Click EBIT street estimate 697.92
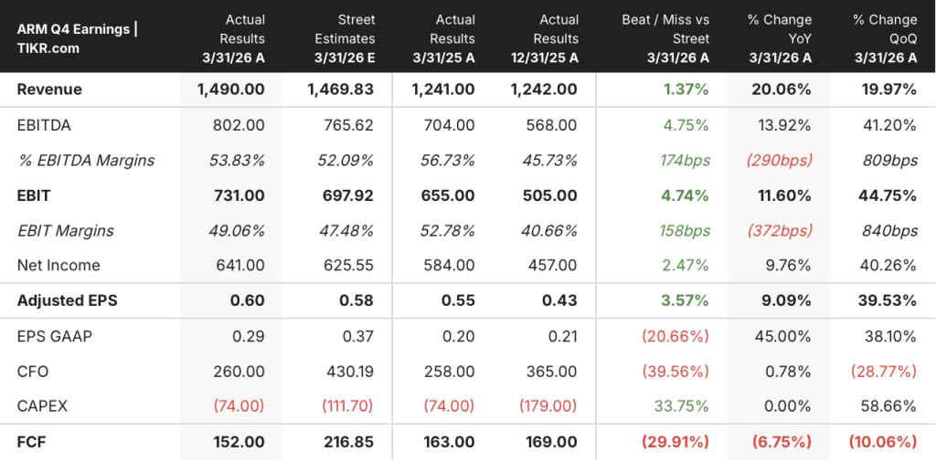The width and height of the screenshot is (936, 462). tap(348, 195)
